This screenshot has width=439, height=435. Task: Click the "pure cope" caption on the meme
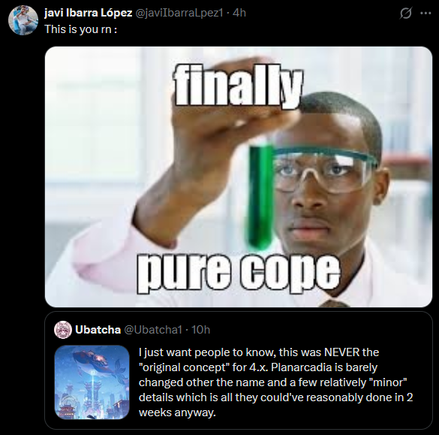pos(239,273)
